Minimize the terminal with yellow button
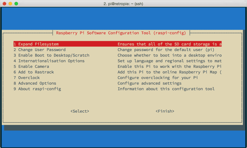The image size is (247, 148). (x=10, y=3)
